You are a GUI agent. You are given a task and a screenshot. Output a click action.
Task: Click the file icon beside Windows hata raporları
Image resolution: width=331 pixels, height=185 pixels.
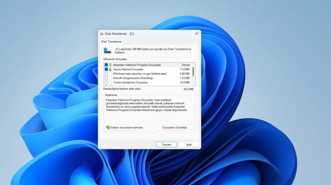tap(111, 74)
